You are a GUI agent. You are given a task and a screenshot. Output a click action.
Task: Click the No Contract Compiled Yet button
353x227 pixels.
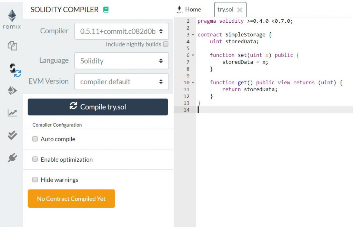click(x=71, y=198)
